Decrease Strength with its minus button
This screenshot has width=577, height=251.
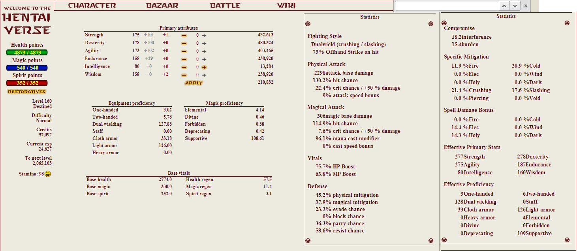pyautogui.click(x=184, y=36)
